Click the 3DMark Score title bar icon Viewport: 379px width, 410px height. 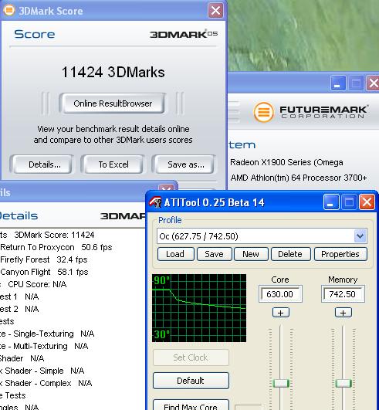tap(9, 10)
